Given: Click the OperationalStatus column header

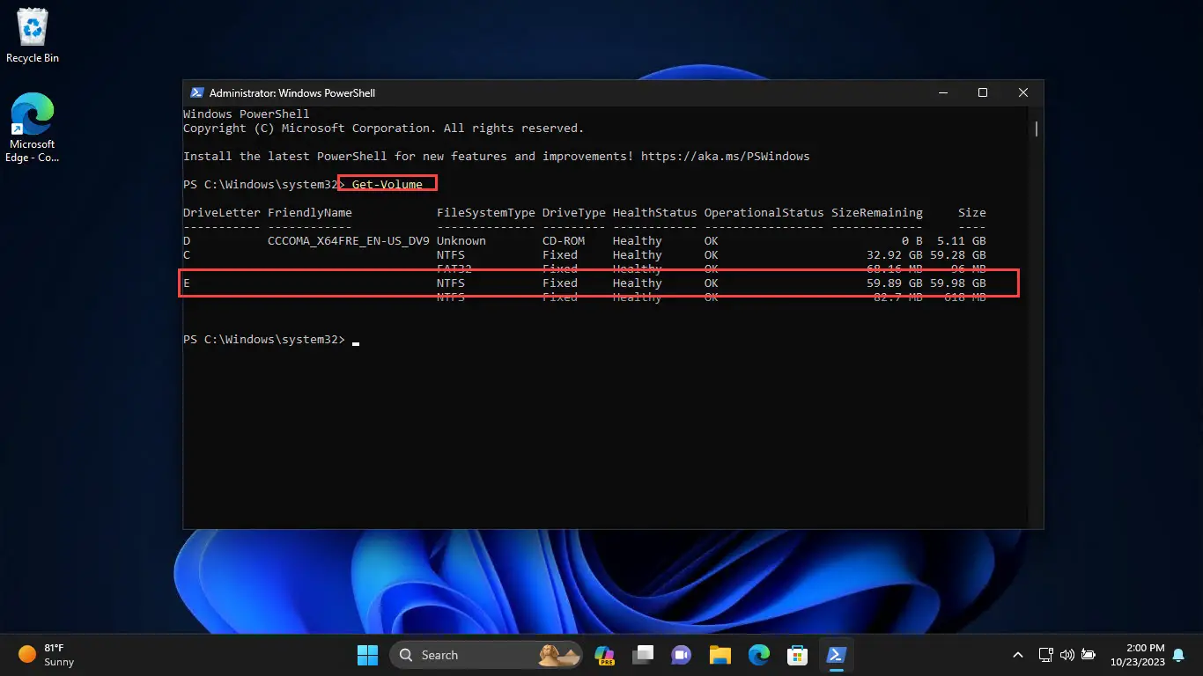Looking at the screenshot, I should click(764, 212).
